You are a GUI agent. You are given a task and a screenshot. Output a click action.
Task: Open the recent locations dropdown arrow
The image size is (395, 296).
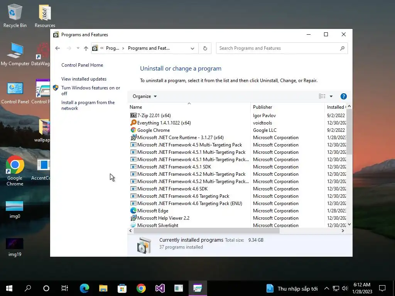tap(78, 48)
